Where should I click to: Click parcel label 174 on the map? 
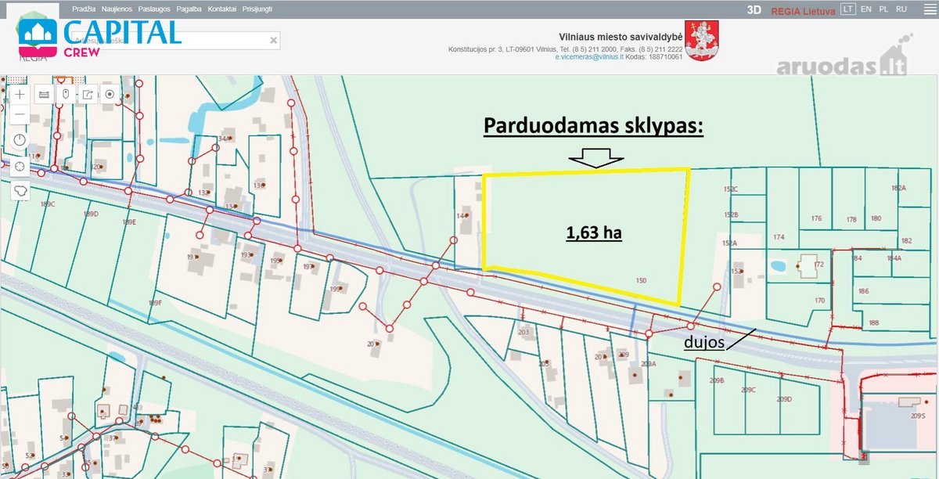[x=778, y=236]
